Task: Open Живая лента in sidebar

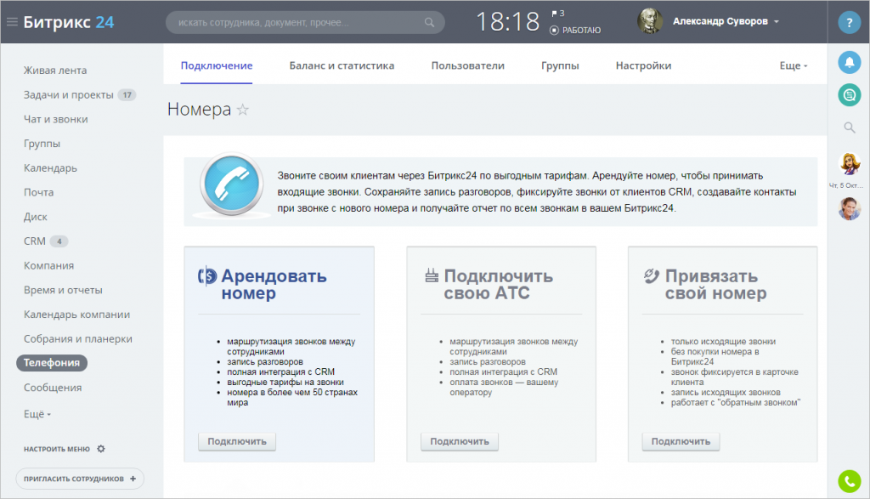Action: point(55,71)
